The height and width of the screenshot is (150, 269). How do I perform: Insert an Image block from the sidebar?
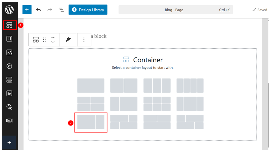point(9,52)
